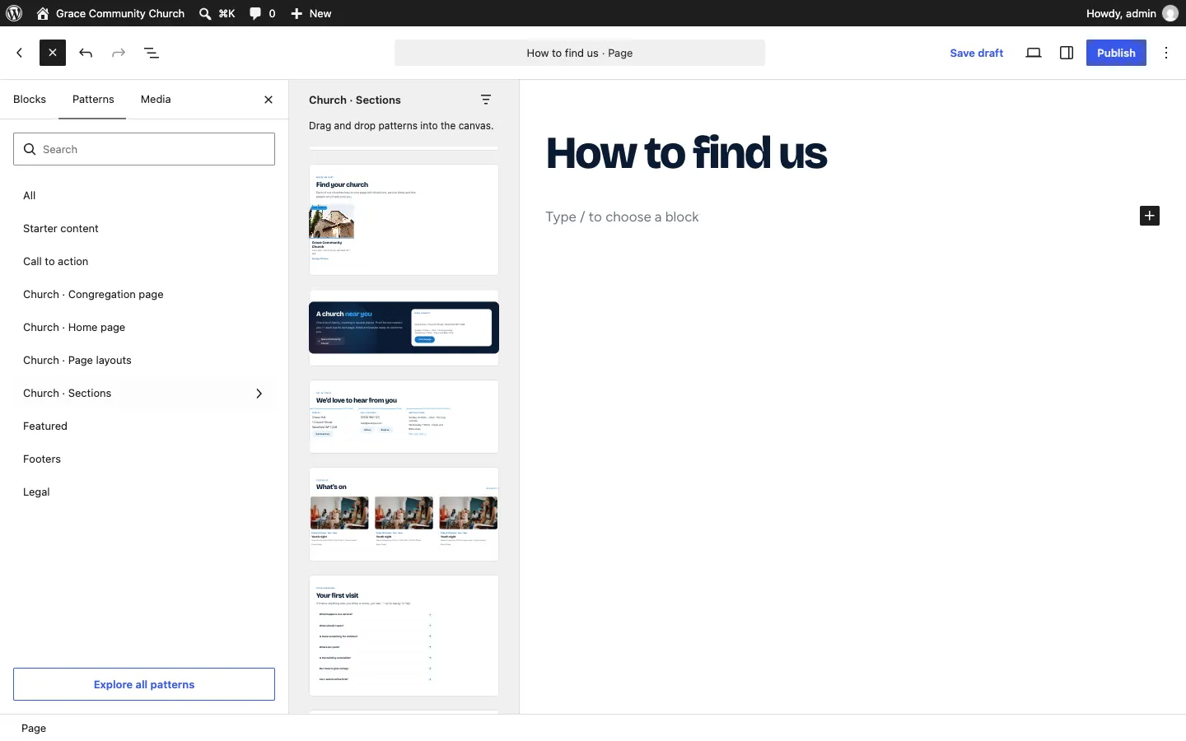This screenshot has width=1186, height=741.
Task: Switch to the Media tab
Action: tap(156, 100)
